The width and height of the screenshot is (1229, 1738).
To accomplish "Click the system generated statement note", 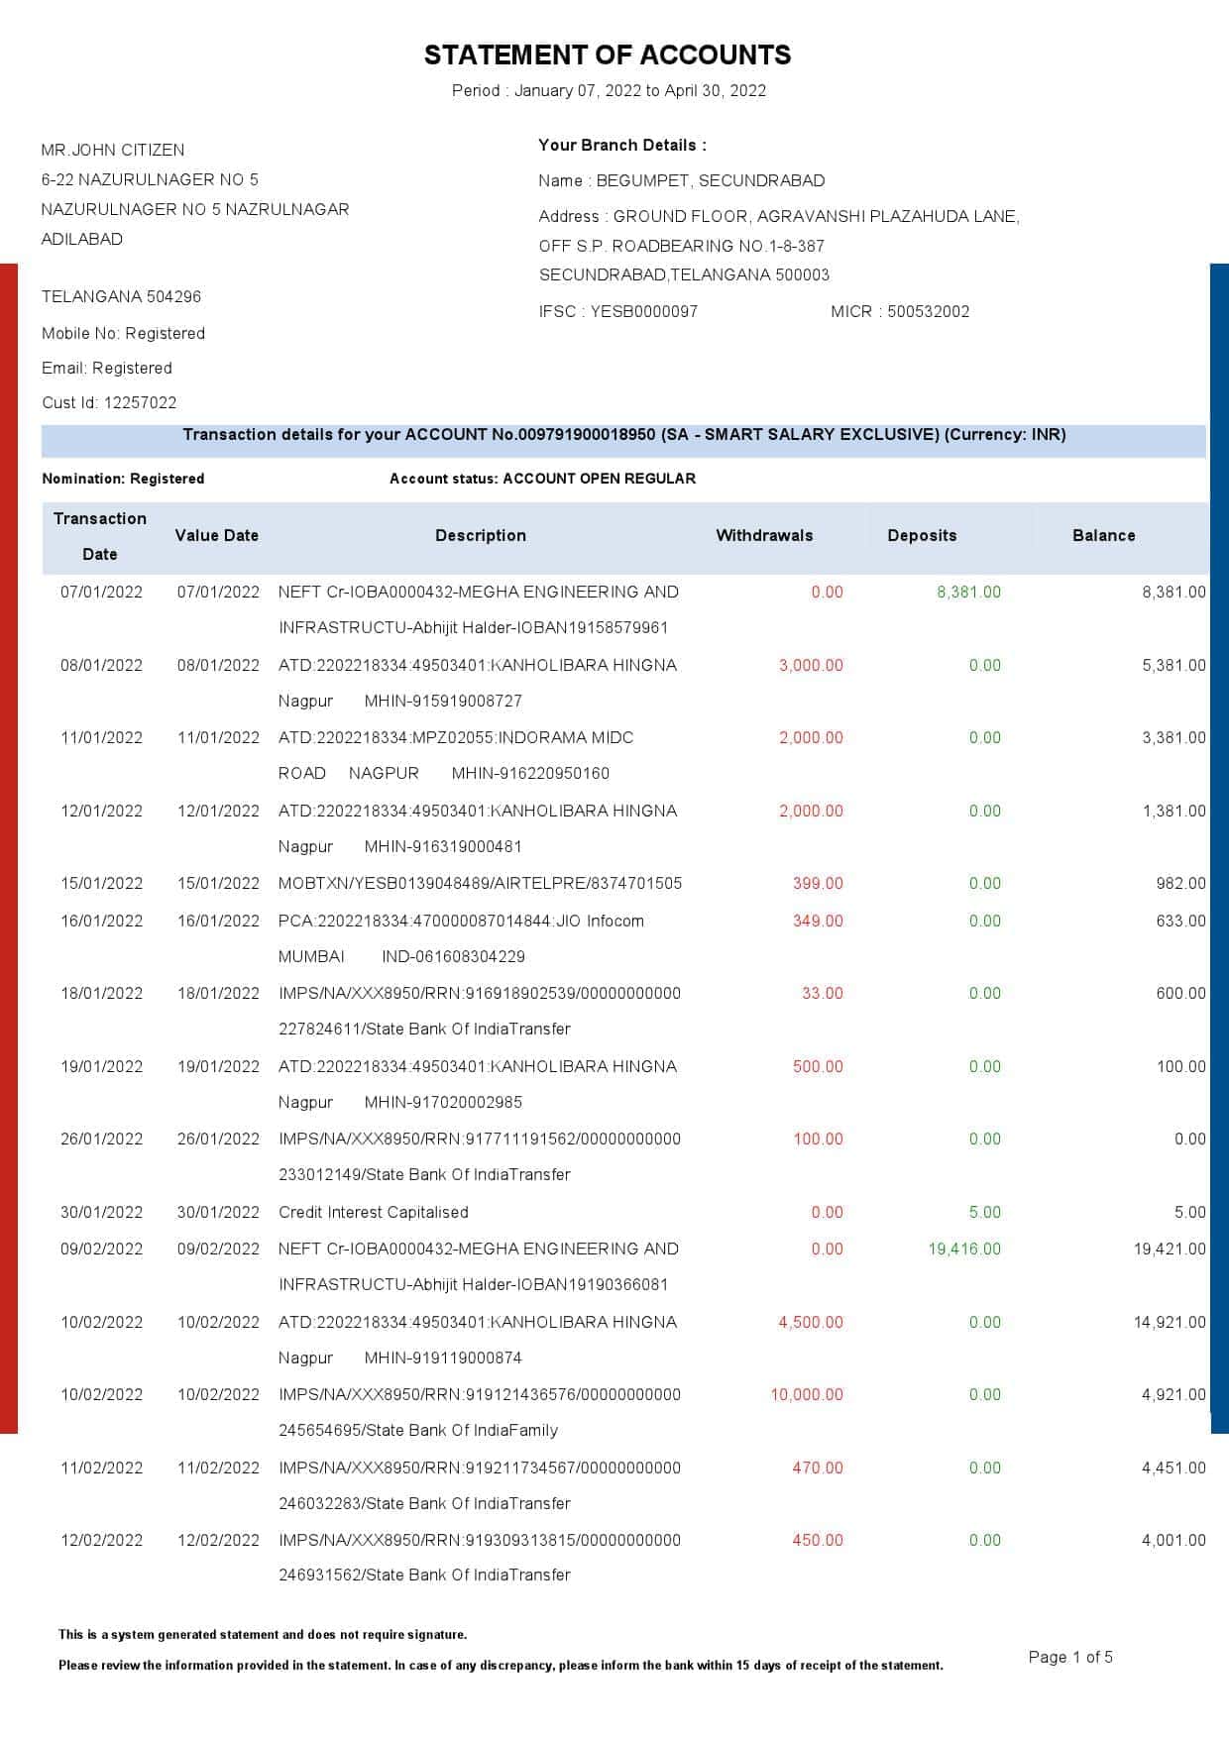I will coord(263,1635).
